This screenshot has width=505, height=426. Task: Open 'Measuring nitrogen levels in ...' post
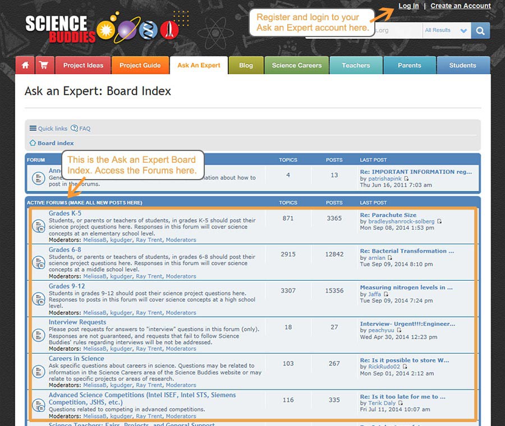point(406,287)
